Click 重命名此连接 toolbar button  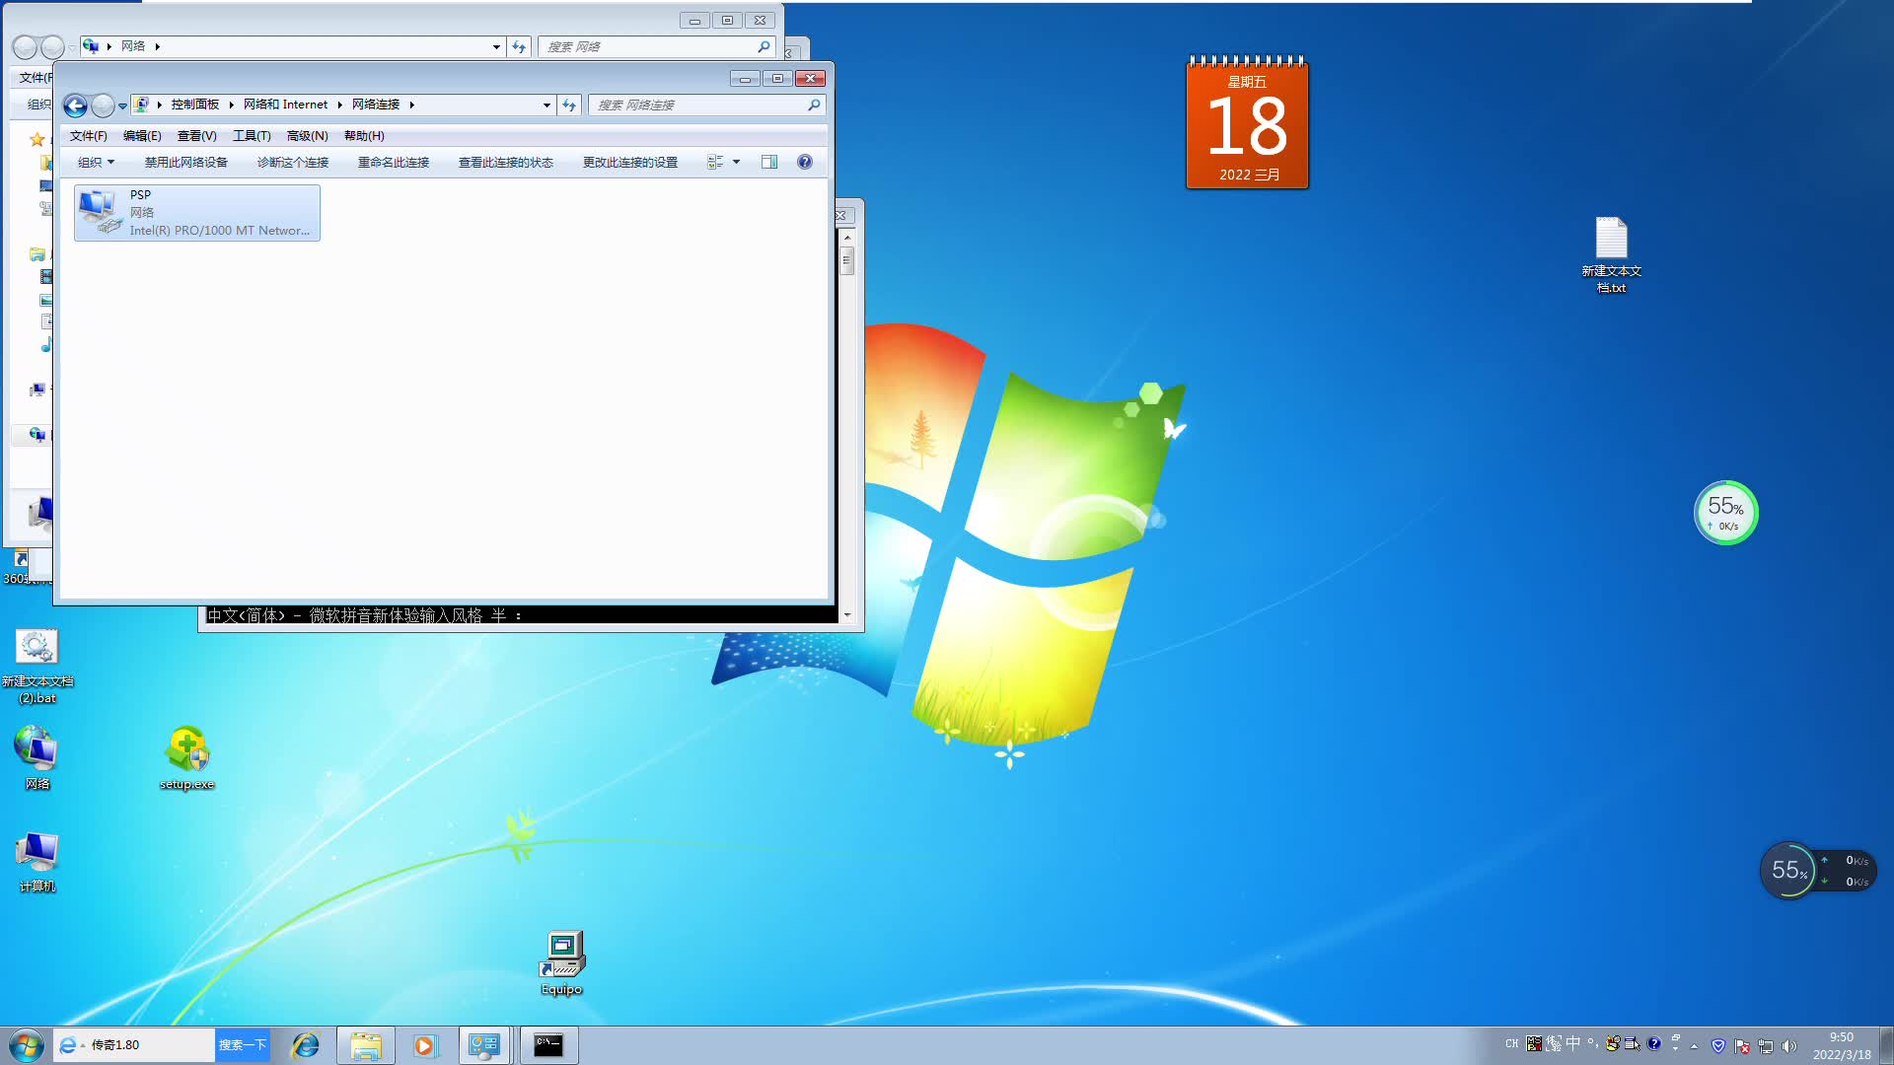point(394,163)
